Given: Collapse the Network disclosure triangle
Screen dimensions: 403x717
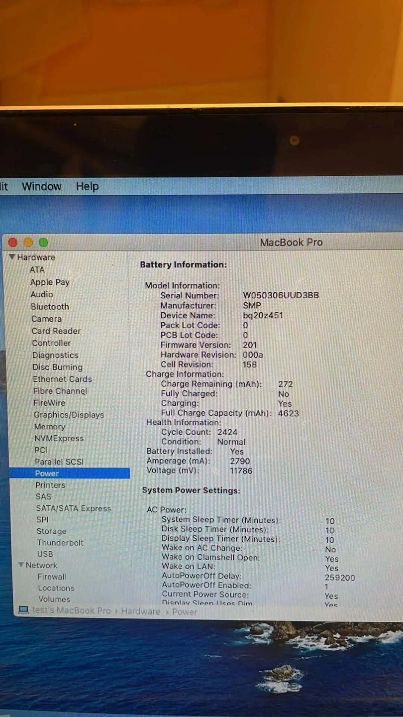Looking at the screenshot, I should point(21,565).
